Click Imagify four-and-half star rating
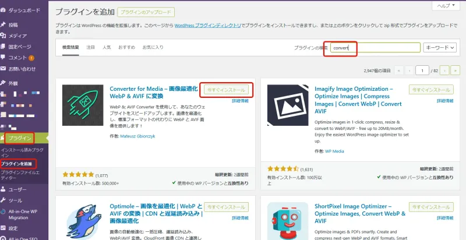Screen dimensions: 466x240 pyautogui.click(x=283, y=169)
